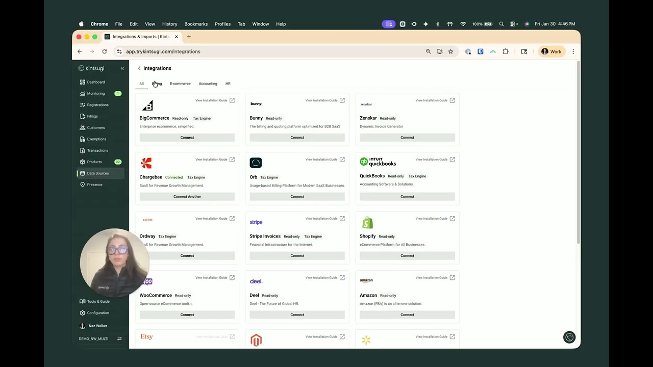Click the address bar URL
The width and height of the screenshot is (653, 367).
[x=163, y=51]
